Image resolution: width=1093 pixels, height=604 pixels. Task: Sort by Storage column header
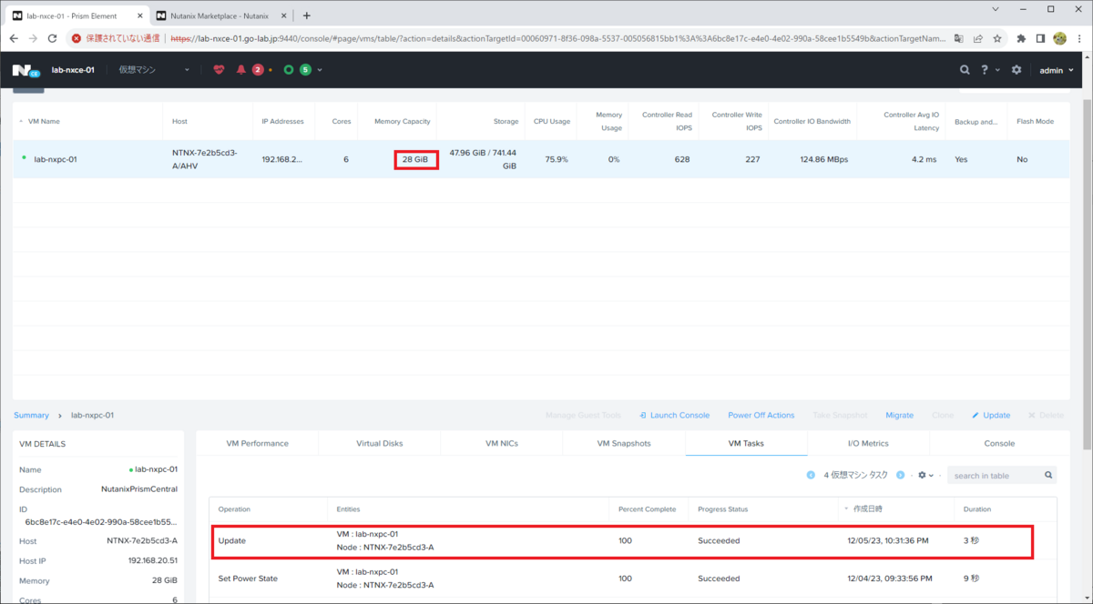click(x=506, y=121)
